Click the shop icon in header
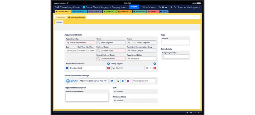The width and height of the screenshot is (255, 115). 163,7
